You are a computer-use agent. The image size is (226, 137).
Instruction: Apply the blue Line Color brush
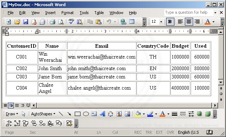pyautogui.click(x=150, y=114)
